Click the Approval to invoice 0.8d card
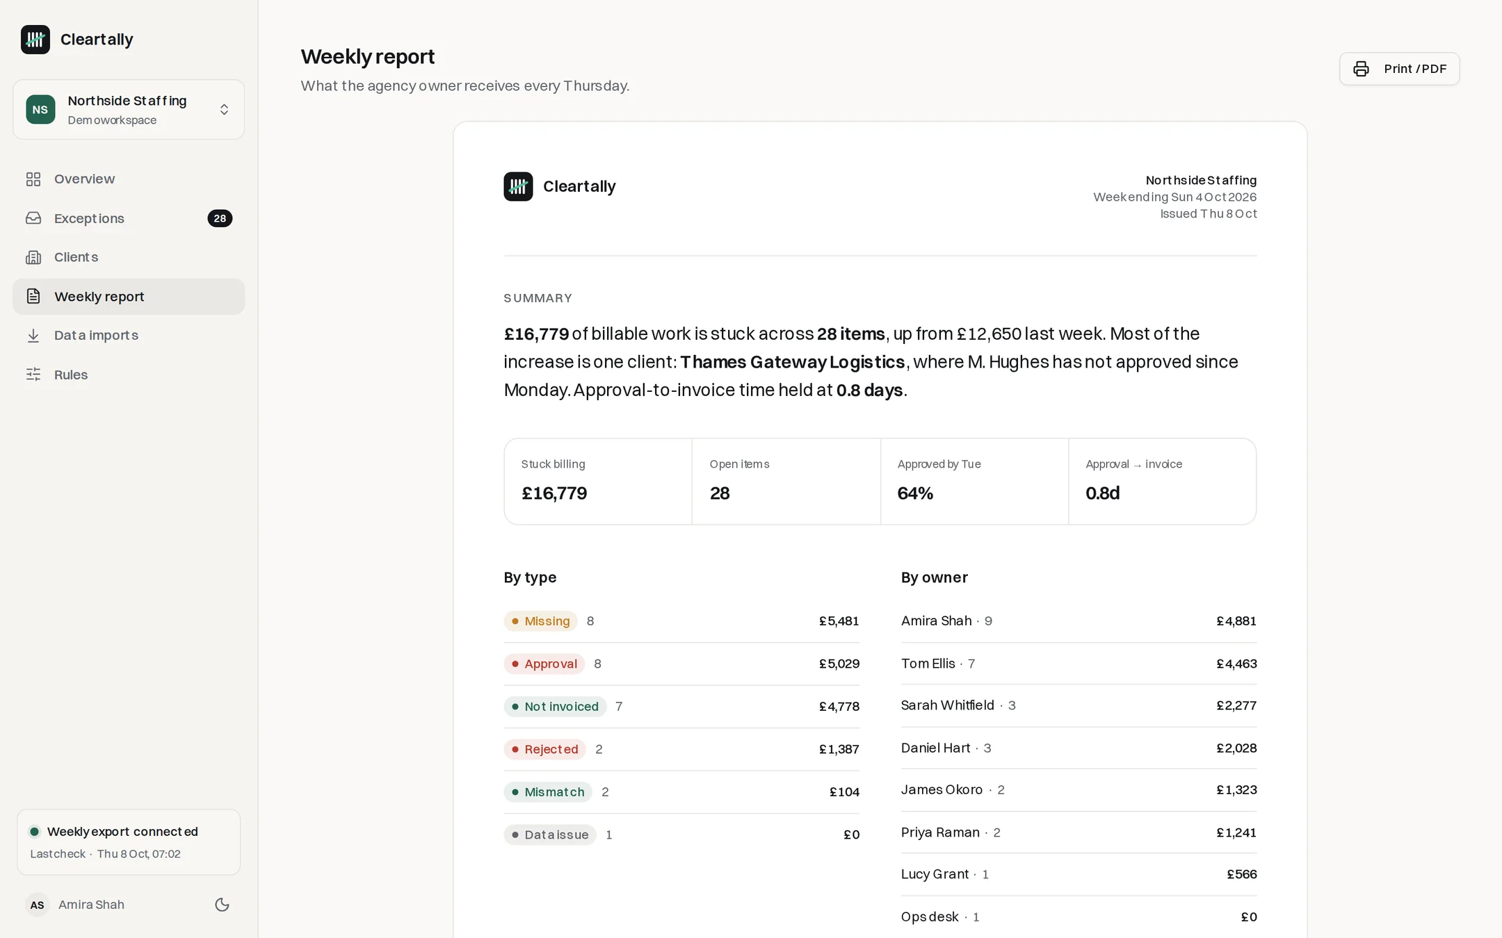The image size is (1502, 938). [1162, 482]
